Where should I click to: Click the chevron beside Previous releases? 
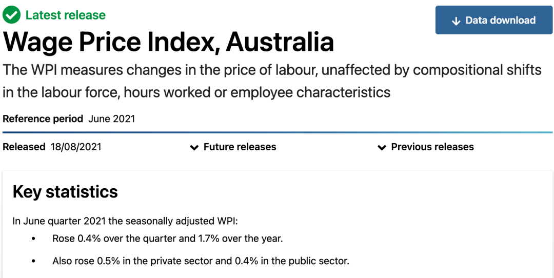382,148
